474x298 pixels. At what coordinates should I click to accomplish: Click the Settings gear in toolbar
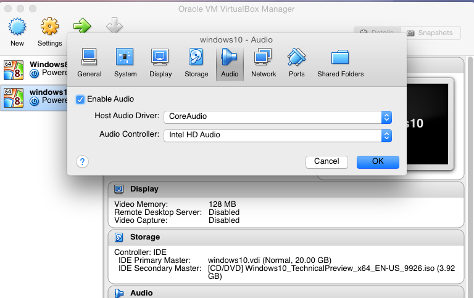pyautogui.click(x=49, y=31)
